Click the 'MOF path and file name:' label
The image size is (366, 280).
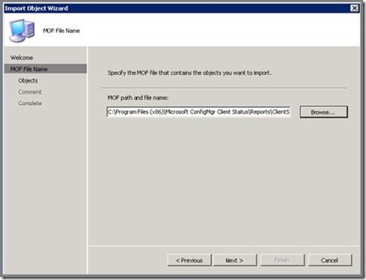pos(138,98)
